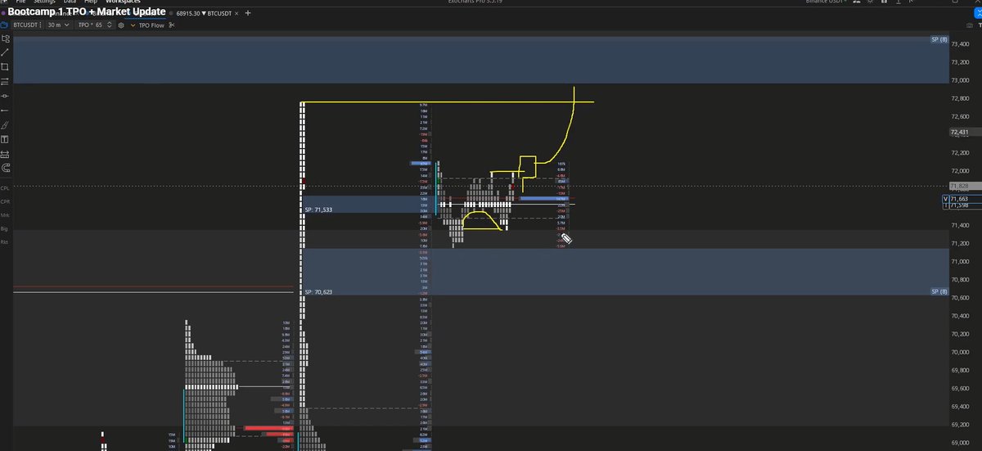Screen dimensions: 982x451
Task: Open the Settings menu
Action: (x=43, y=2)
